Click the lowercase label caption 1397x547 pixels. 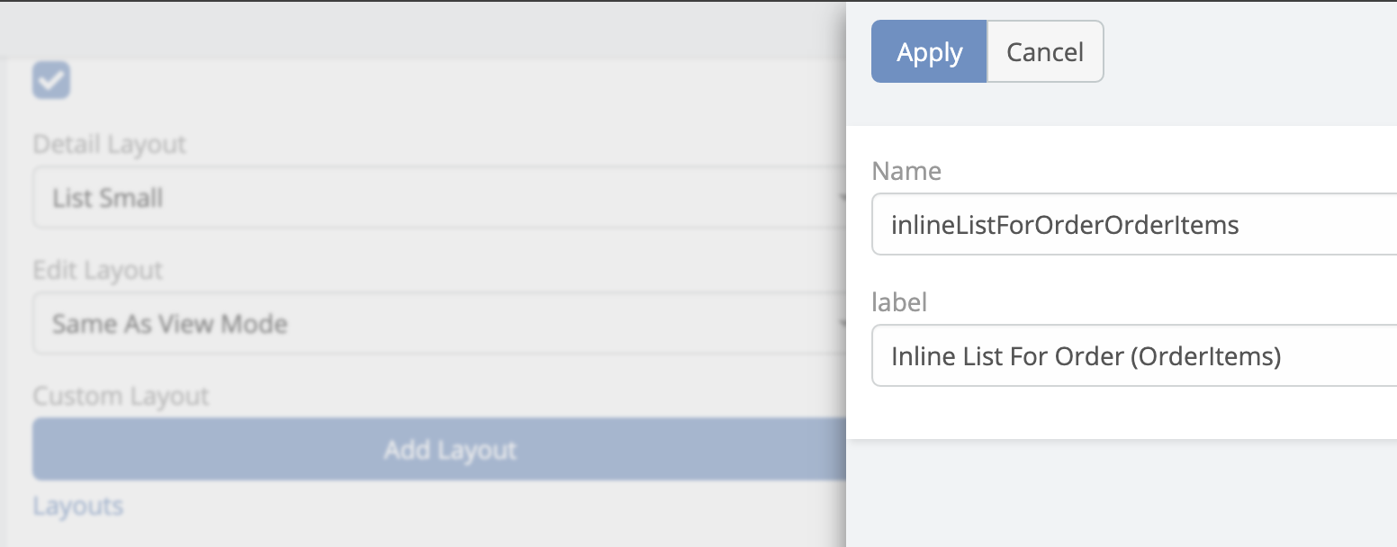[899, 302]
